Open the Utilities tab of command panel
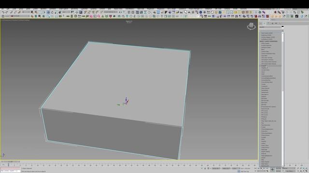The height and width of the screenshot is (173, 309). [280, 24]
